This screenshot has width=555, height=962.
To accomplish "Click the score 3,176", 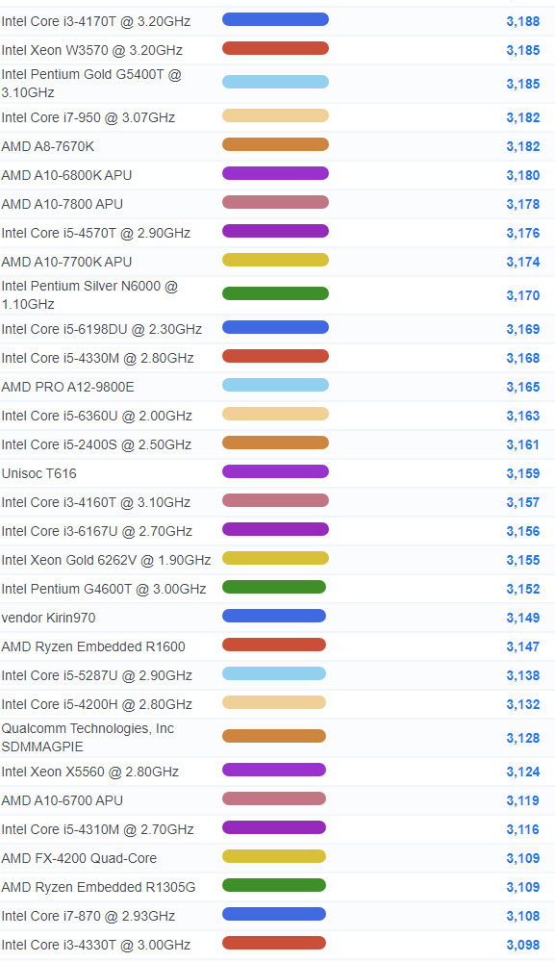I will 523,233.
